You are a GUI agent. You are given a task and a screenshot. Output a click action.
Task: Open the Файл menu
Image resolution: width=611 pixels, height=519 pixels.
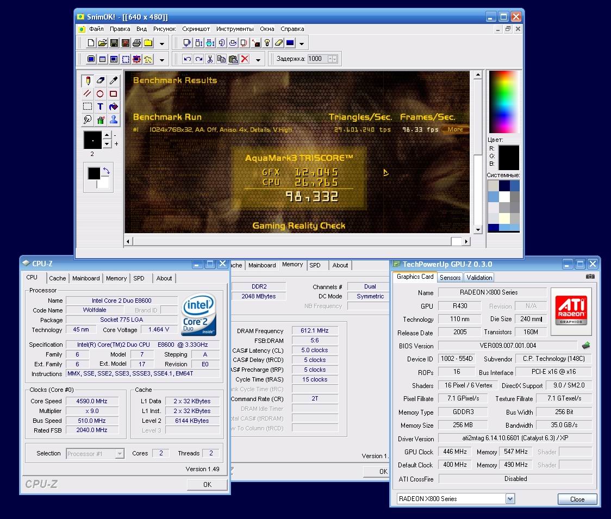click(96, 29)
